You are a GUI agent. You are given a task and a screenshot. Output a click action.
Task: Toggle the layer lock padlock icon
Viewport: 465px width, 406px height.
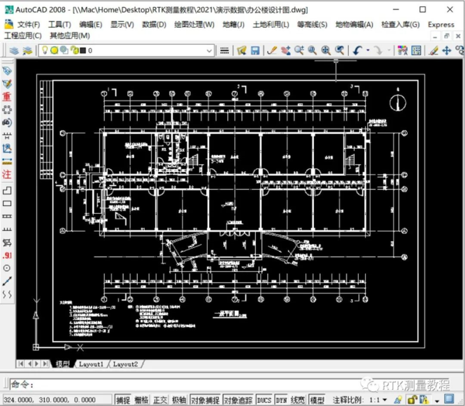click(x=74, y=50)
